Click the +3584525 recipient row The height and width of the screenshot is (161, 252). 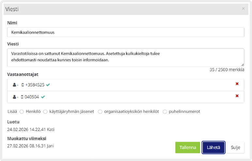click(131, 85)
